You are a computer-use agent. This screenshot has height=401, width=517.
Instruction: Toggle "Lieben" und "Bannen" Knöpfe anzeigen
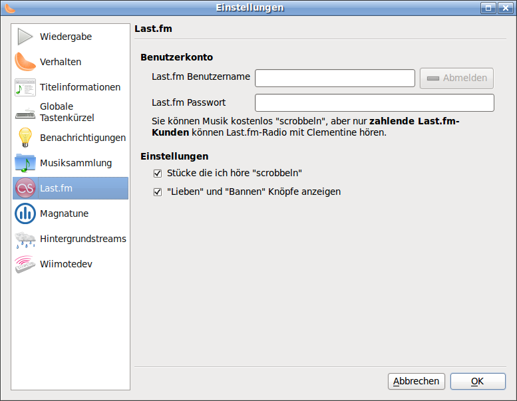158,192
